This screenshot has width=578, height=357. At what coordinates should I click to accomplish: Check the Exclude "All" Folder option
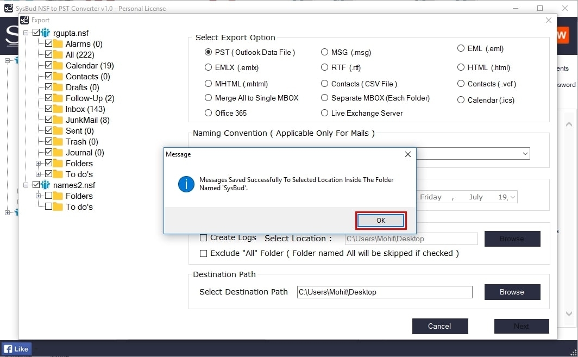tap(203, 253)
